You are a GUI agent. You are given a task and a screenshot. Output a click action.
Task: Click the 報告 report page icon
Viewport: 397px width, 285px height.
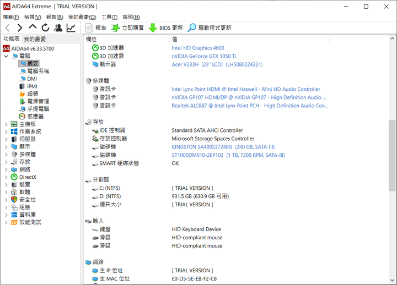tap(89, 28)
